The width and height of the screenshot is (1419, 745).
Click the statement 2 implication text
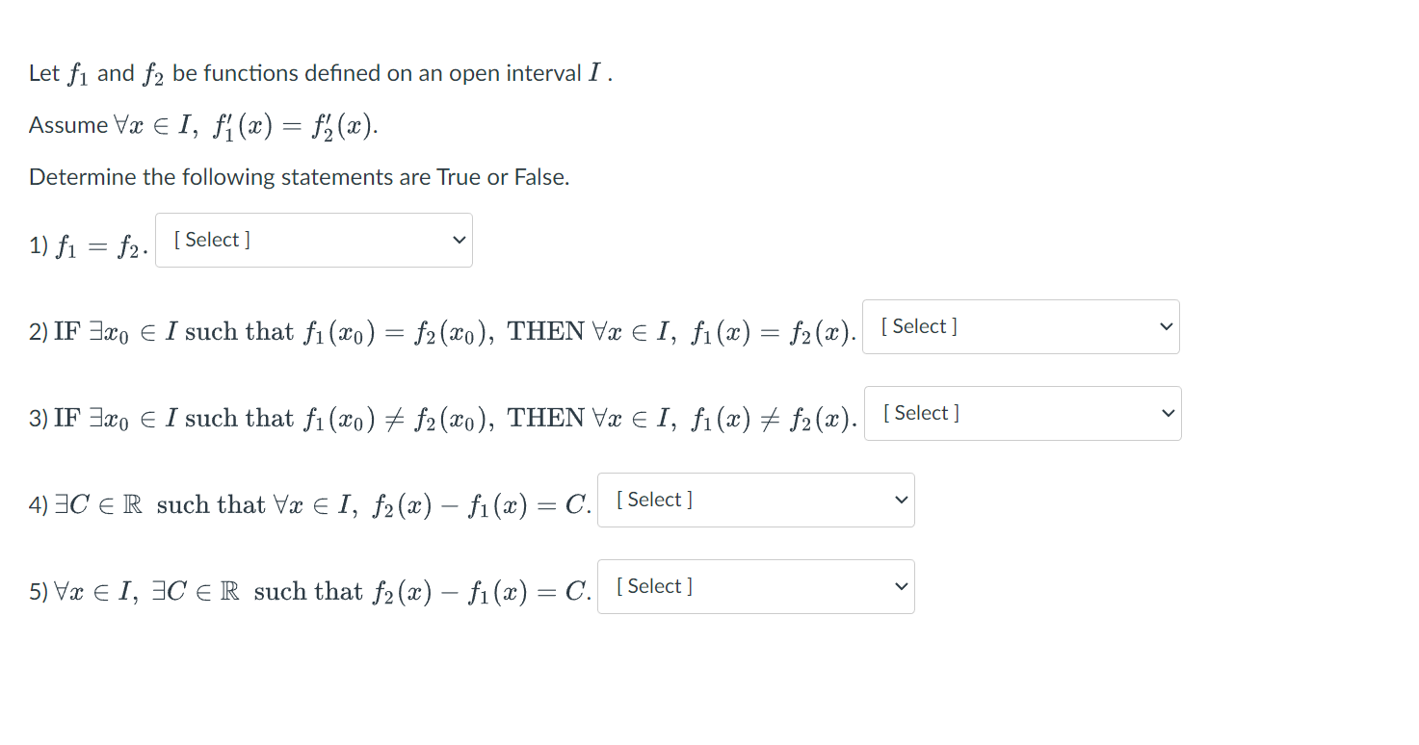(x=443, y=330)
